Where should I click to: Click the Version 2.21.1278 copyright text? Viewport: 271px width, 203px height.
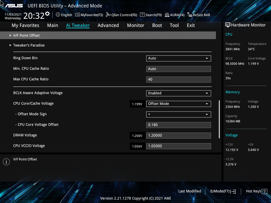pos(135,198)
